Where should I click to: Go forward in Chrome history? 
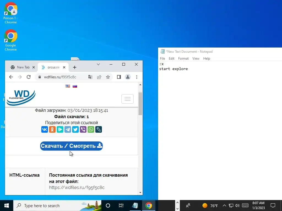pos(20,77)
